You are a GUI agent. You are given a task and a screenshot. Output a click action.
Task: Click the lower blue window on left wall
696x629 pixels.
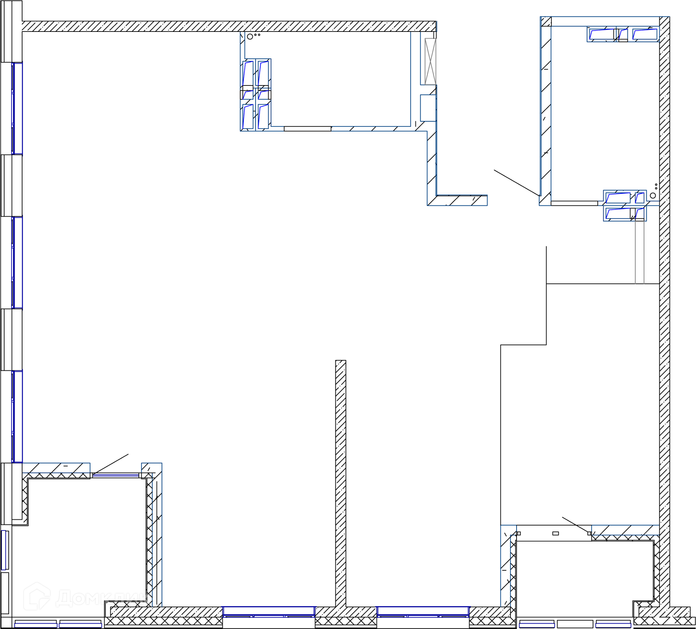17,416
